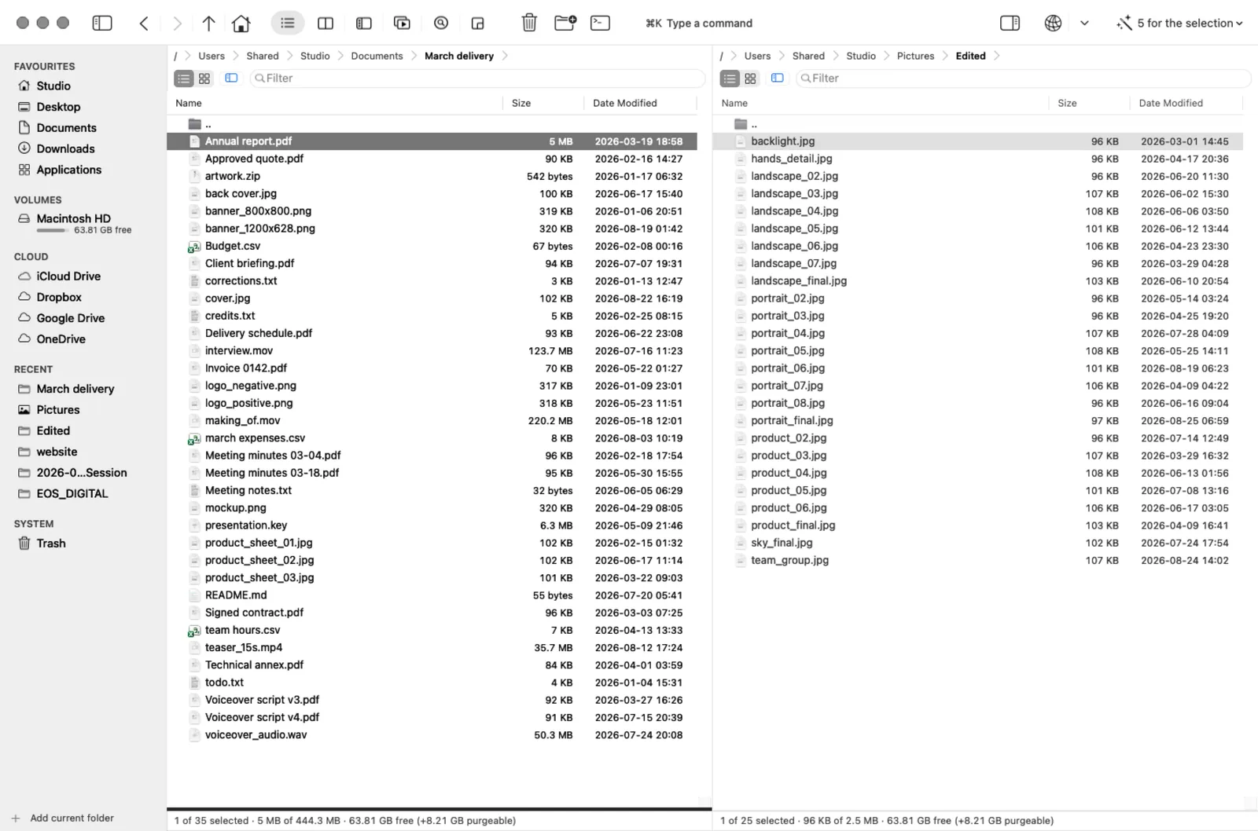The width and height of the screenshot is (1258, 831).
Task: Open the '5 for the selection' dropdown
Action: 1180,23
